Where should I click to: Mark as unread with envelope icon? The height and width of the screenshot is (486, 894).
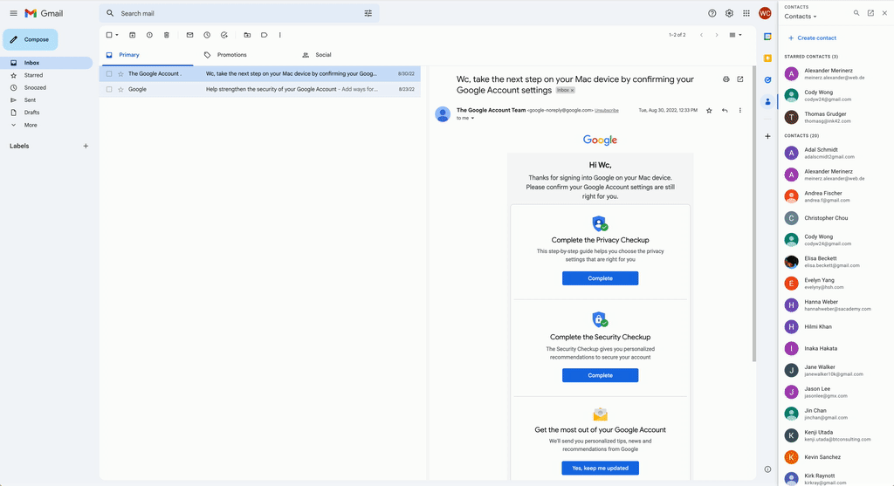point(189,35)
